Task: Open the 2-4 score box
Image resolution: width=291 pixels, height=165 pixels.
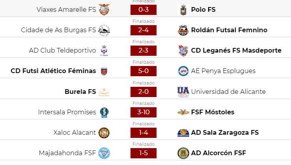Action: point(144,30)
